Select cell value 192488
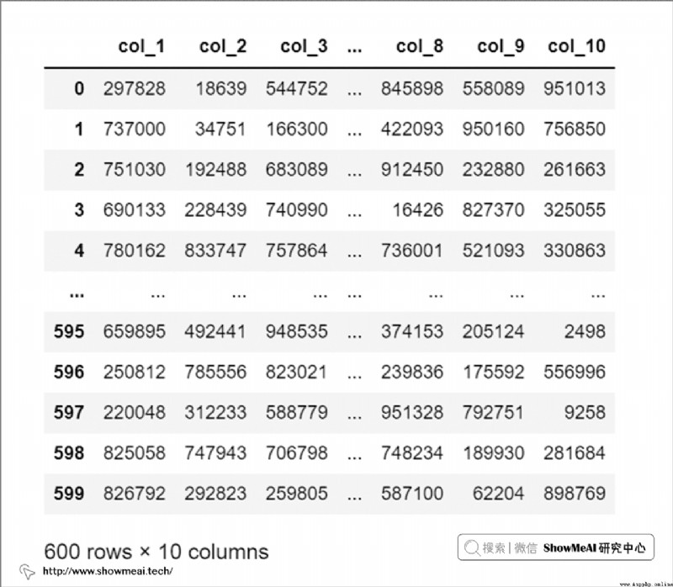Image resolution: width=673 pixels, height=587 pixels. 216,170
